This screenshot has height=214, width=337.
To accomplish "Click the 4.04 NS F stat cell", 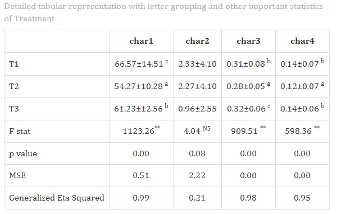I will 197,131.
